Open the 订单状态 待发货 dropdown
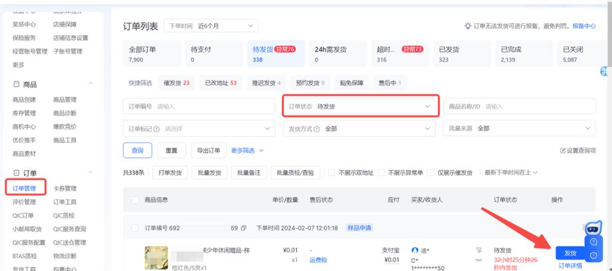This screenshot has width=612, height=271. coord(360,106)
